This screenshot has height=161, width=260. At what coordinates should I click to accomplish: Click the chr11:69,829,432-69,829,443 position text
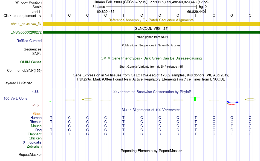(x=174, y=2)
